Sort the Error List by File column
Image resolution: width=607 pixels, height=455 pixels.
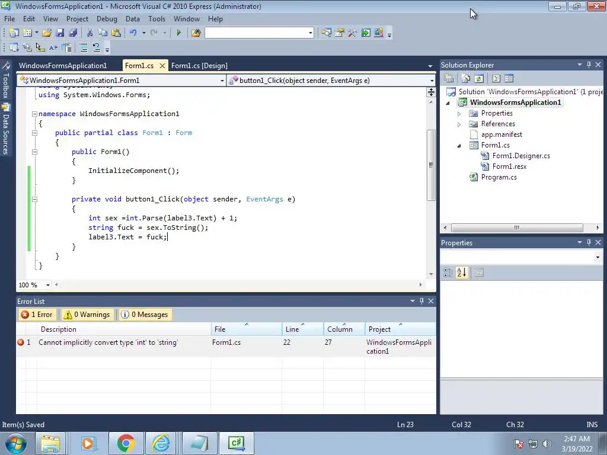pos(247,329)
